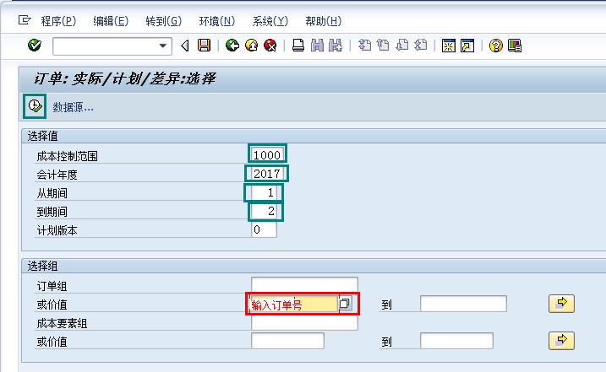The width and height of the screenshot is (606, 372).
Task: Exit using the yellow up-arrow icon
Action: click(x=252, y=46)
